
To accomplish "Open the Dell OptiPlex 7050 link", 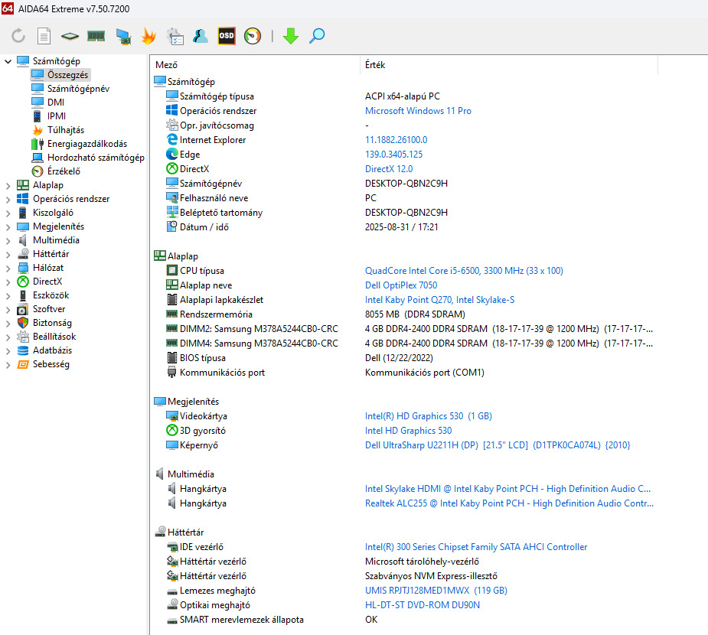I will point(401,285).
